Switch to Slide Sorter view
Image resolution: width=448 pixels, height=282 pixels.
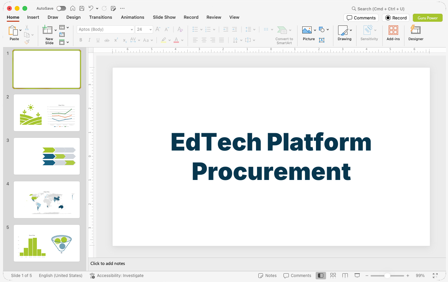[333, 276]
